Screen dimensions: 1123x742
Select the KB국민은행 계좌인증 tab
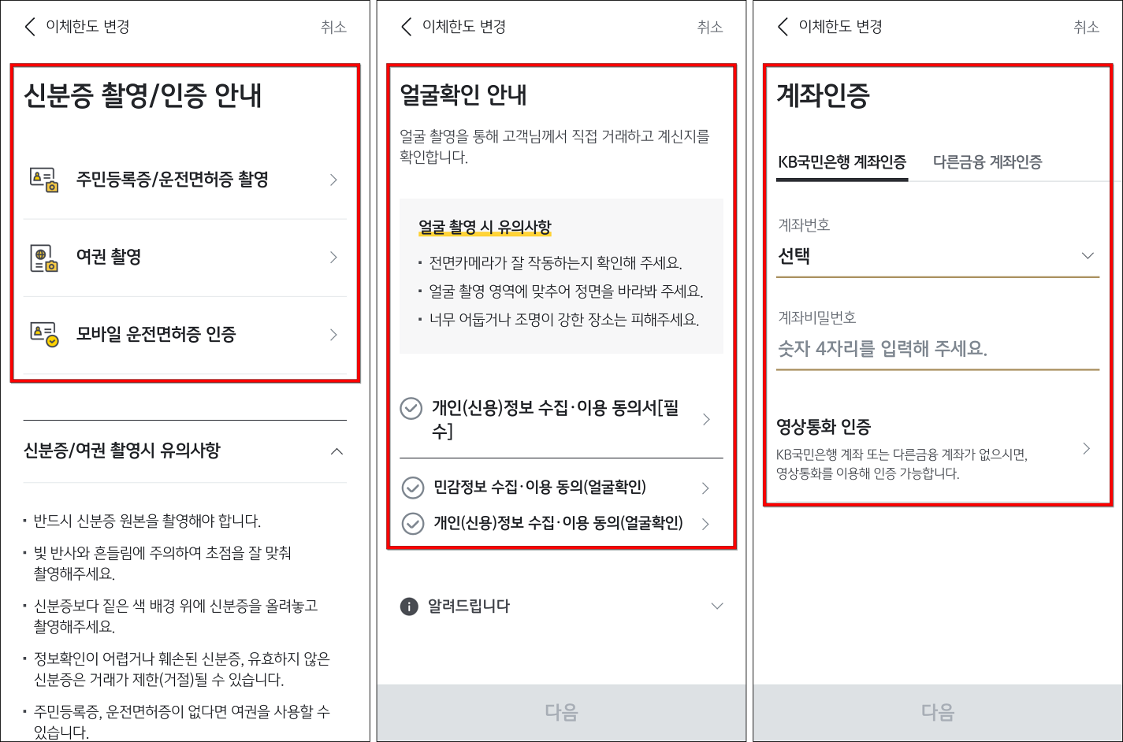[842, 161]
